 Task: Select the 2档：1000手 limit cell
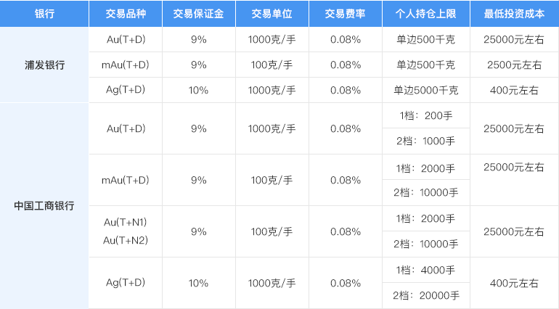(426, 141)
